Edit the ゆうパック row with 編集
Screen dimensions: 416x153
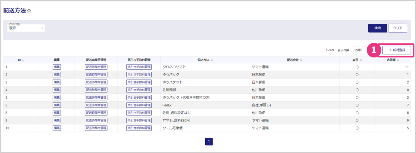tap(57, 75)
